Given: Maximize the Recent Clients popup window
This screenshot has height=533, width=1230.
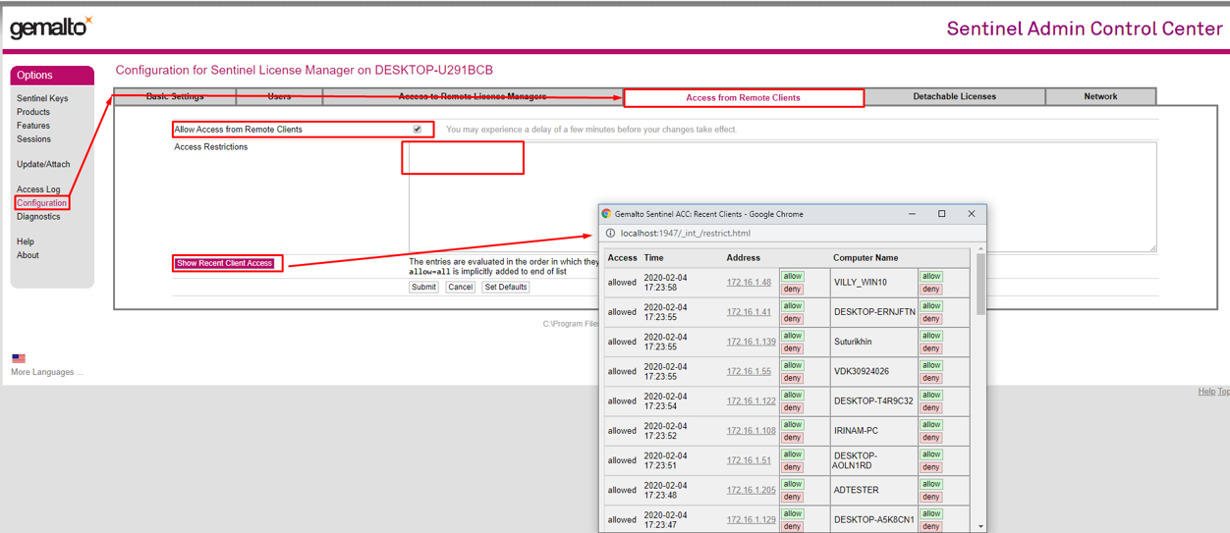Looking at the screenshot, I should pos(941,214).
